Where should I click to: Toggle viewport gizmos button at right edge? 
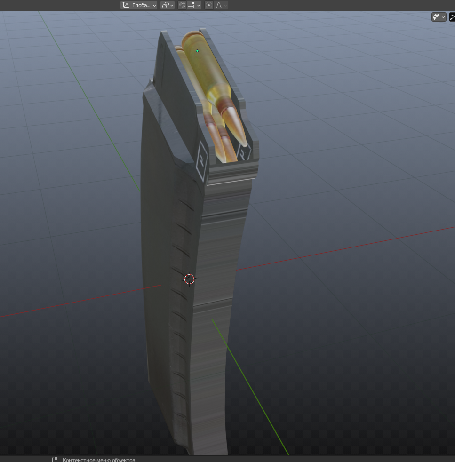coord(452,17)
